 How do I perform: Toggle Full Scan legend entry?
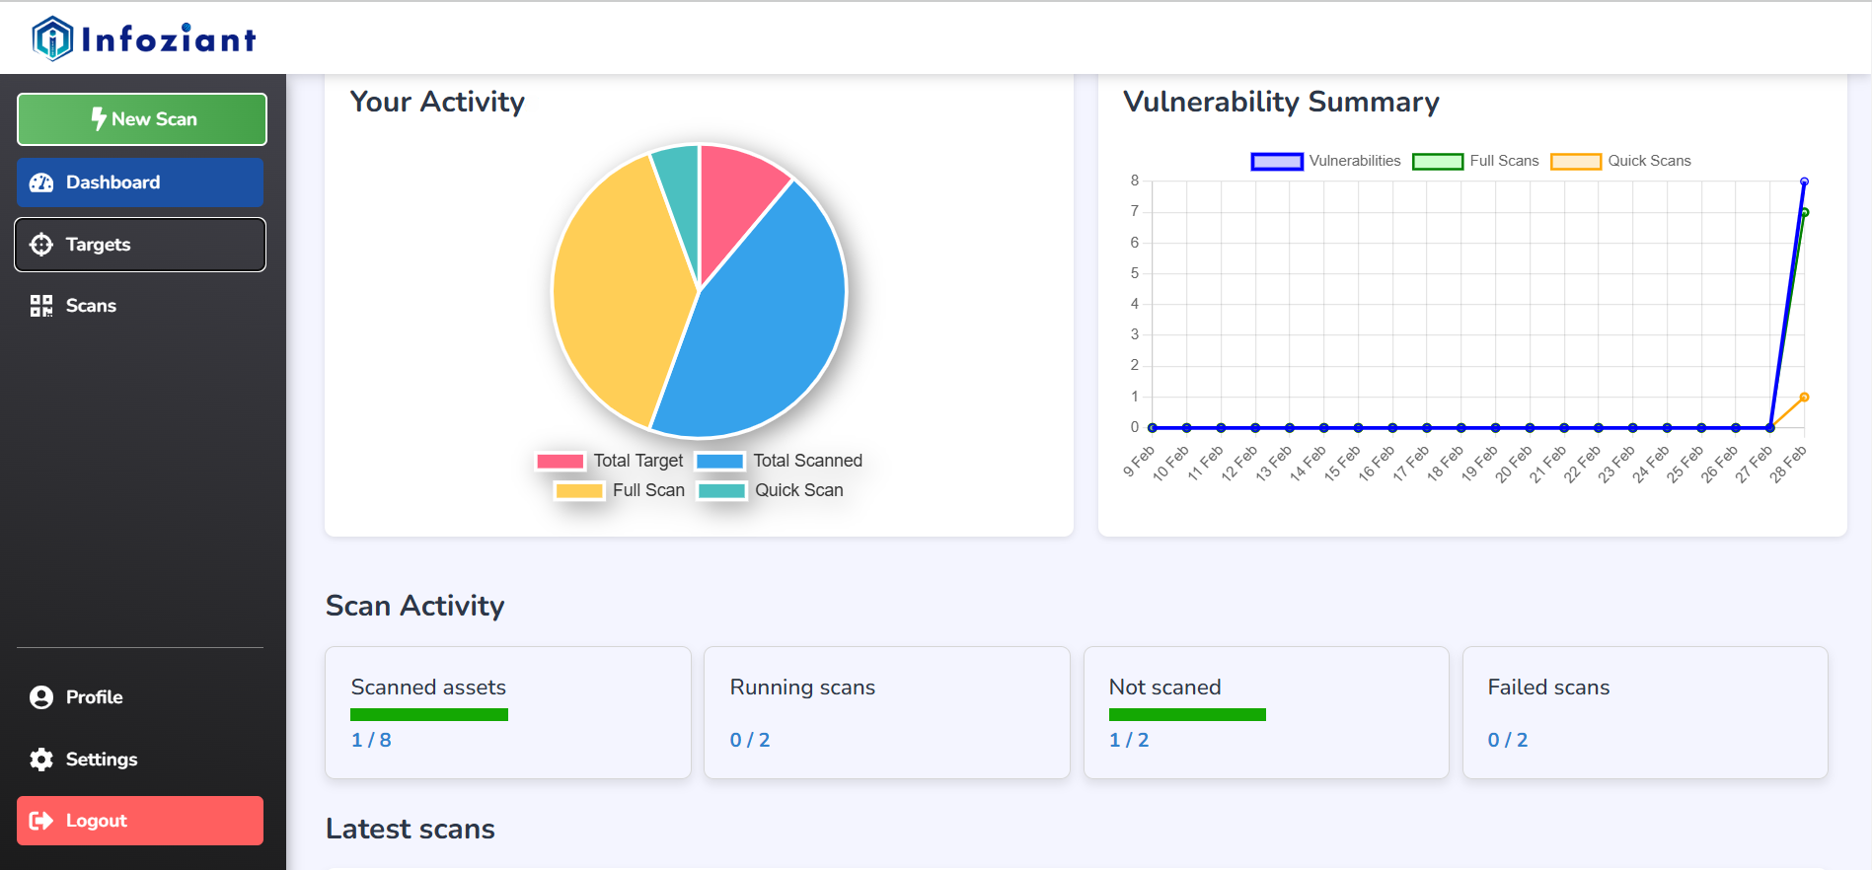pyautogui.click(x=620, y=490)
